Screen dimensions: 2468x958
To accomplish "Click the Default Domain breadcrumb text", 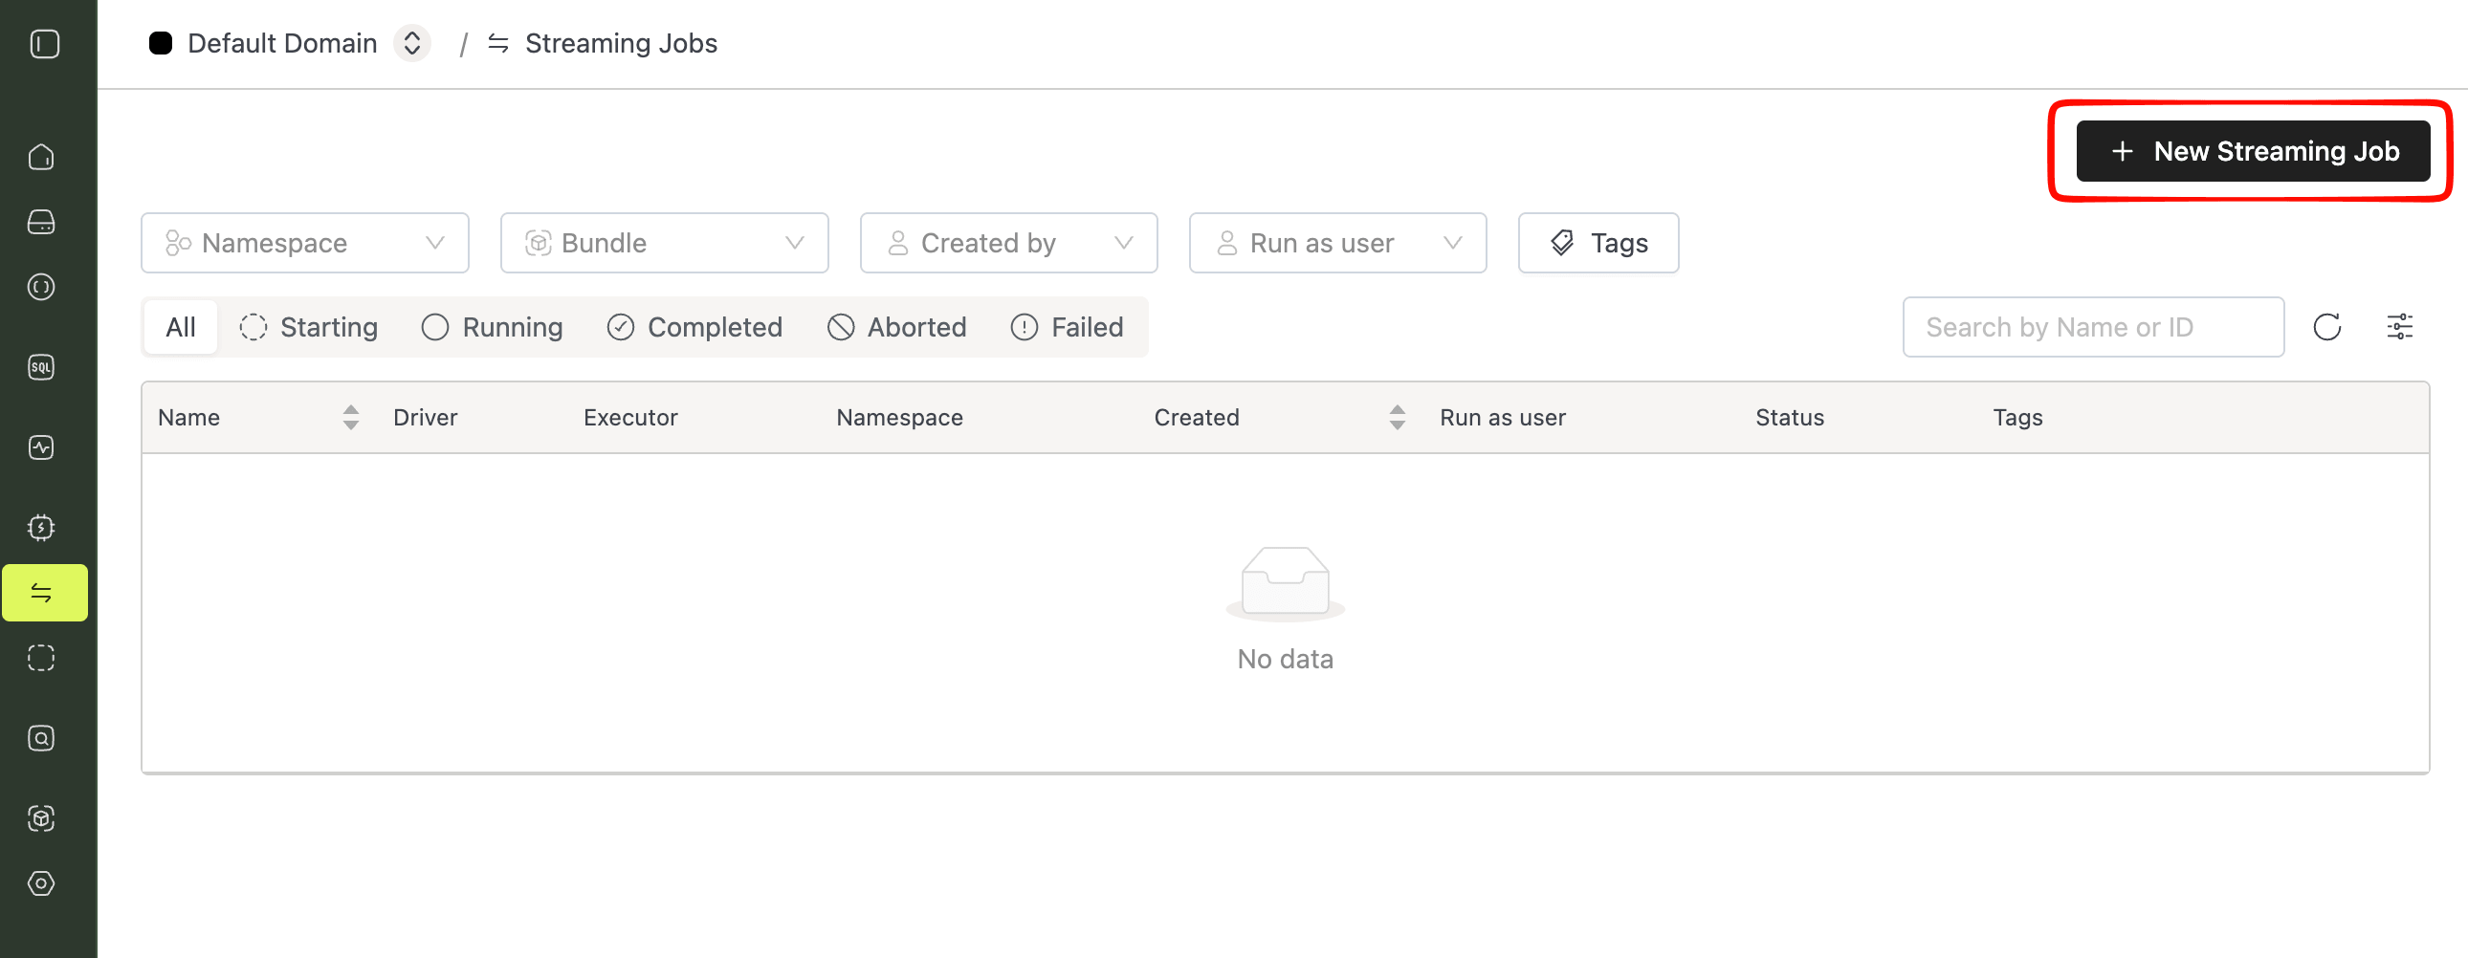I will (282, 43).
